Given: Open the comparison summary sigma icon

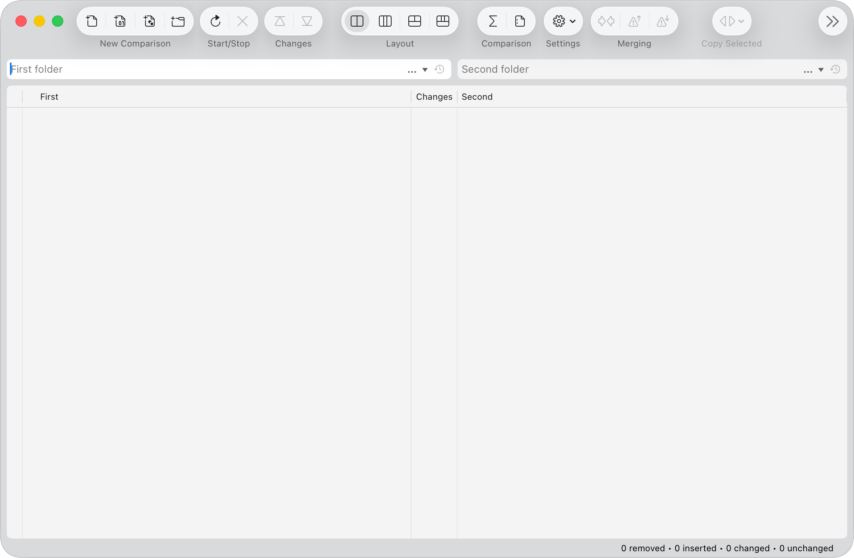Looking at the screenshot, I should pyautogui.click(x=493, y=21).
